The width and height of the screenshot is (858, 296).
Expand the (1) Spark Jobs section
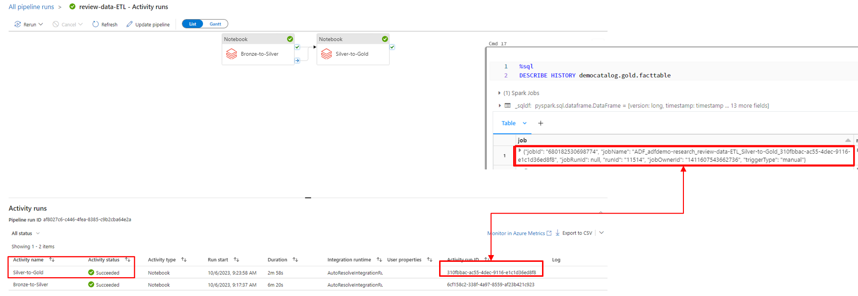[499, 93]
